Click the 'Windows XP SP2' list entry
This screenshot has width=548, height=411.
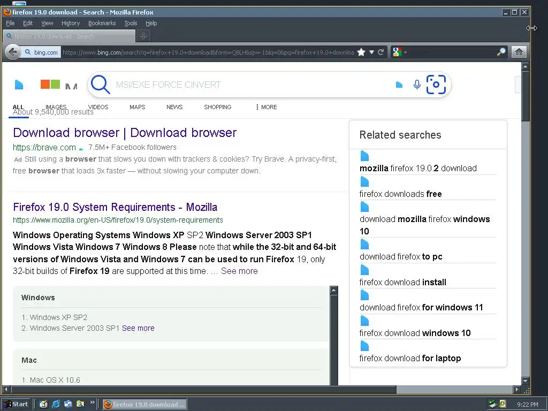click(x=58, y=317)
